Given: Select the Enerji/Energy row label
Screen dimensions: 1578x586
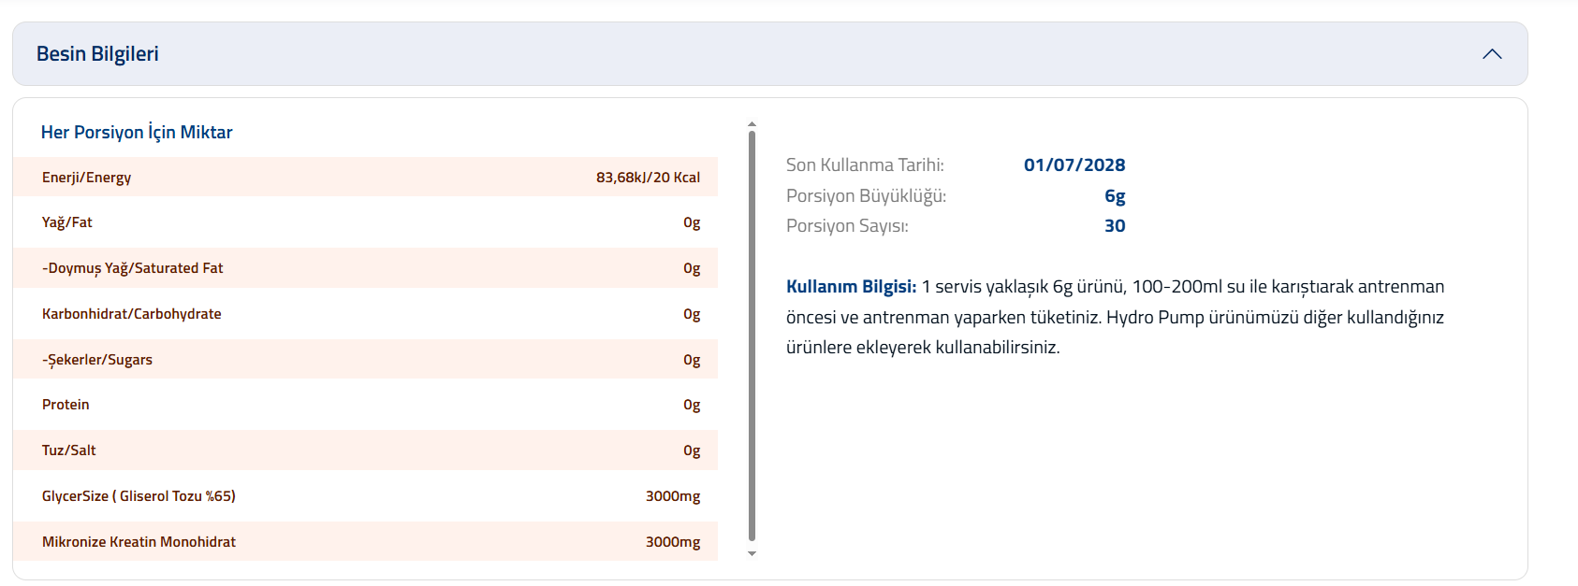Looking at the screenshot, I should [86, 178].
